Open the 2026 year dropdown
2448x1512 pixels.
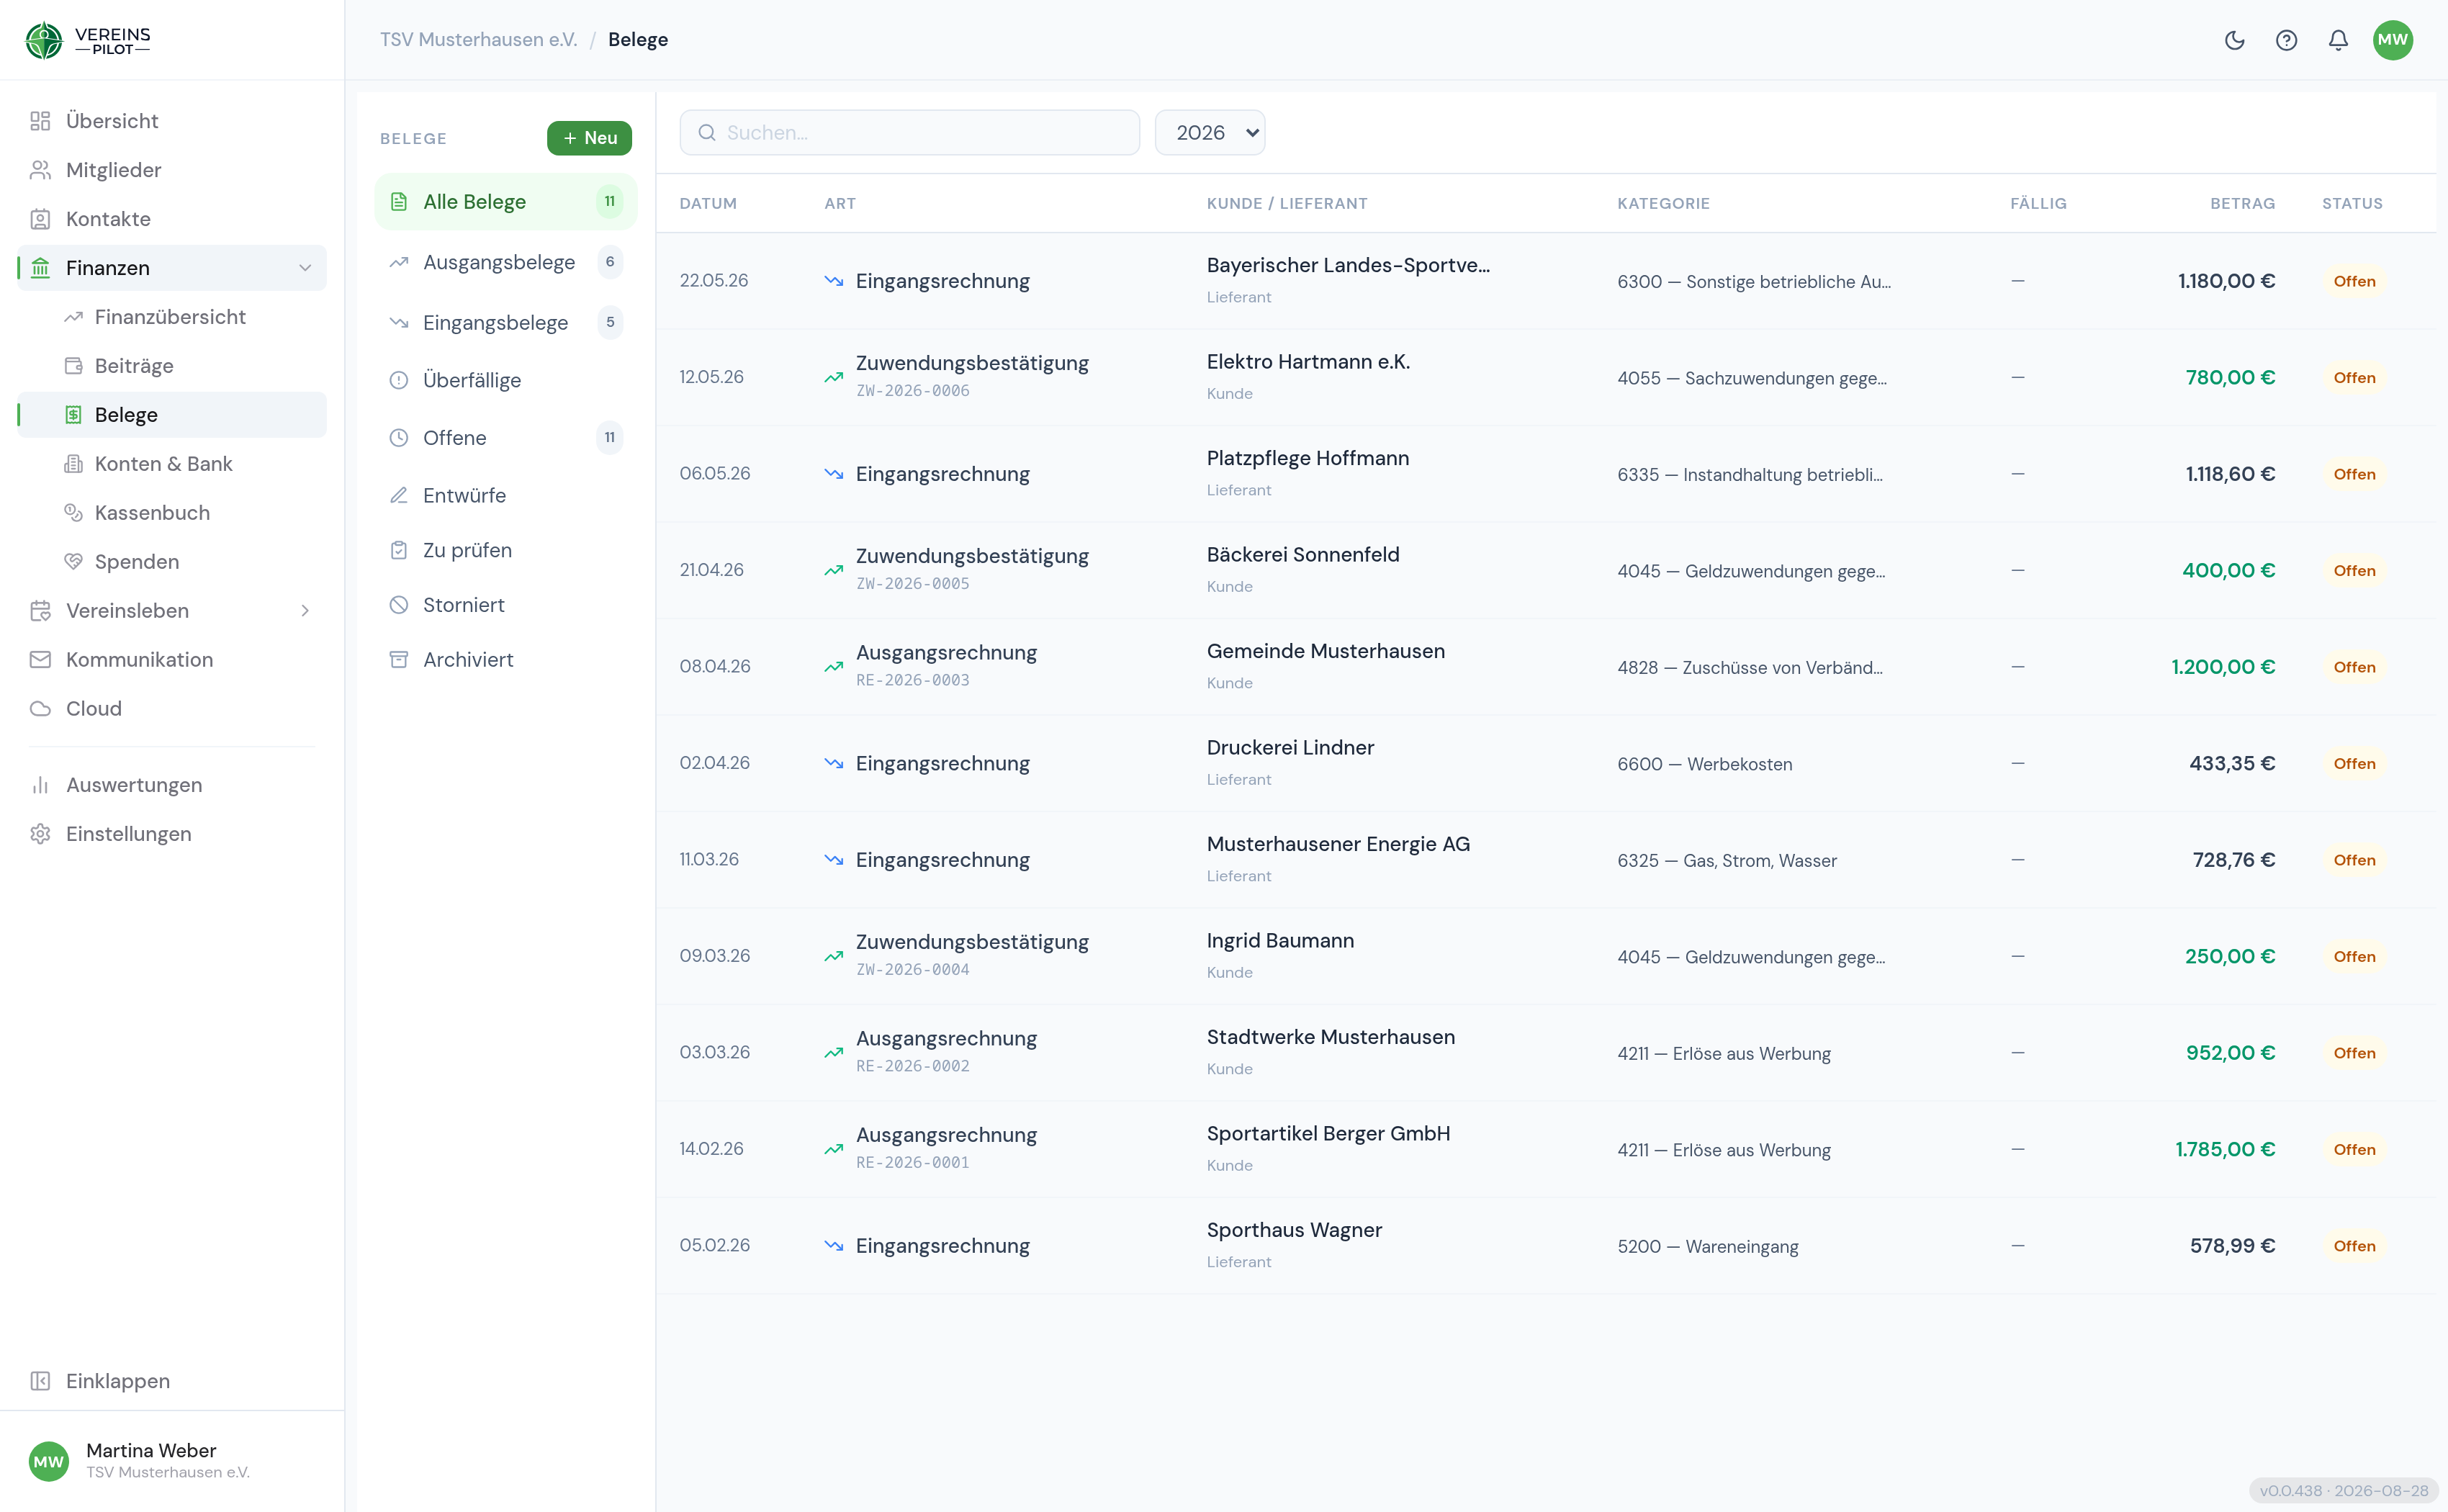point(1209,133)
